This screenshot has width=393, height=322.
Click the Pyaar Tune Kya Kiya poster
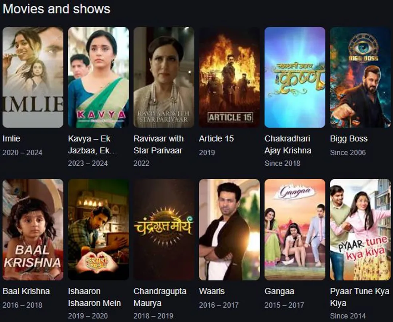pos(360,229)
